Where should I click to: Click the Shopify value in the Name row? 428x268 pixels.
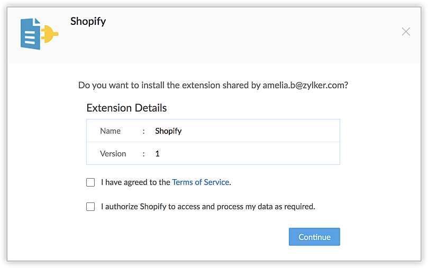[168, 131]
